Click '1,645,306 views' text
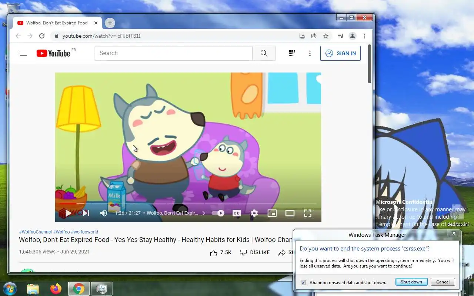The image size is (474, 296). tap(37, 252)
